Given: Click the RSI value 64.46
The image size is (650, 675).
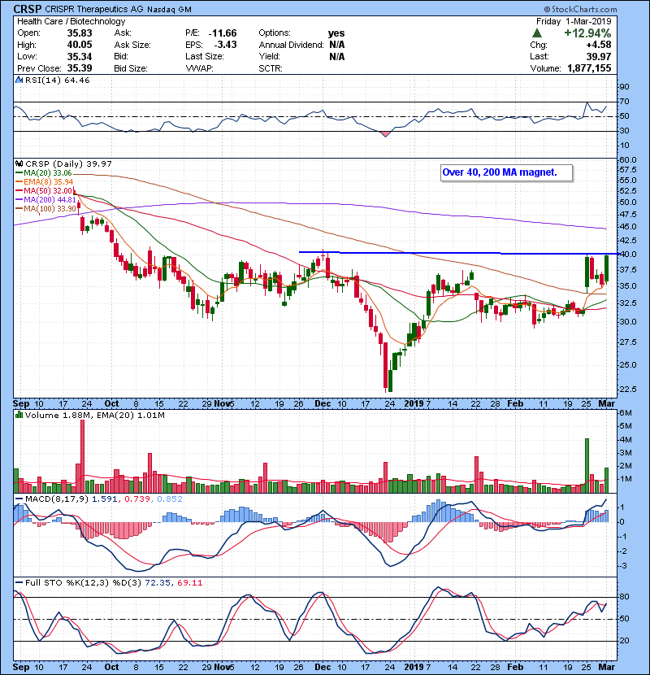Looking at the screenshot, I should [76, 80].
